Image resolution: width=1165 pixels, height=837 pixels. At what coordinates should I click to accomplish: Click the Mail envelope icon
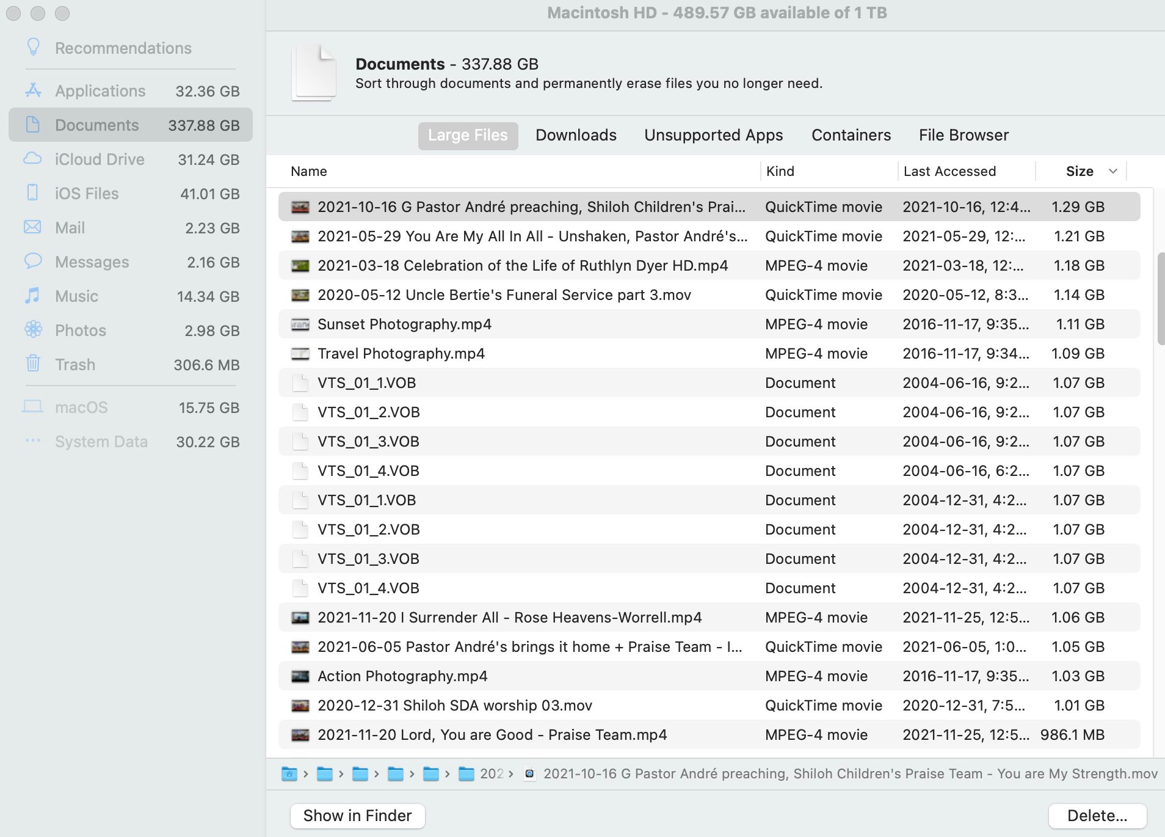pyautogui.click(x=33, y=227)
